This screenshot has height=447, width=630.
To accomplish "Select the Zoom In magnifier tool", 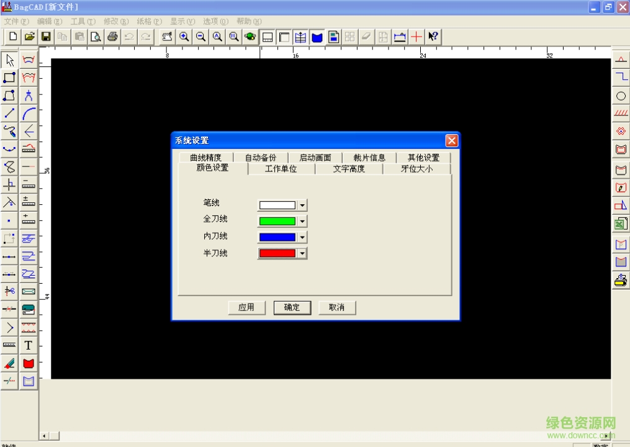I will pyautogui.click(x=183, y=37).
